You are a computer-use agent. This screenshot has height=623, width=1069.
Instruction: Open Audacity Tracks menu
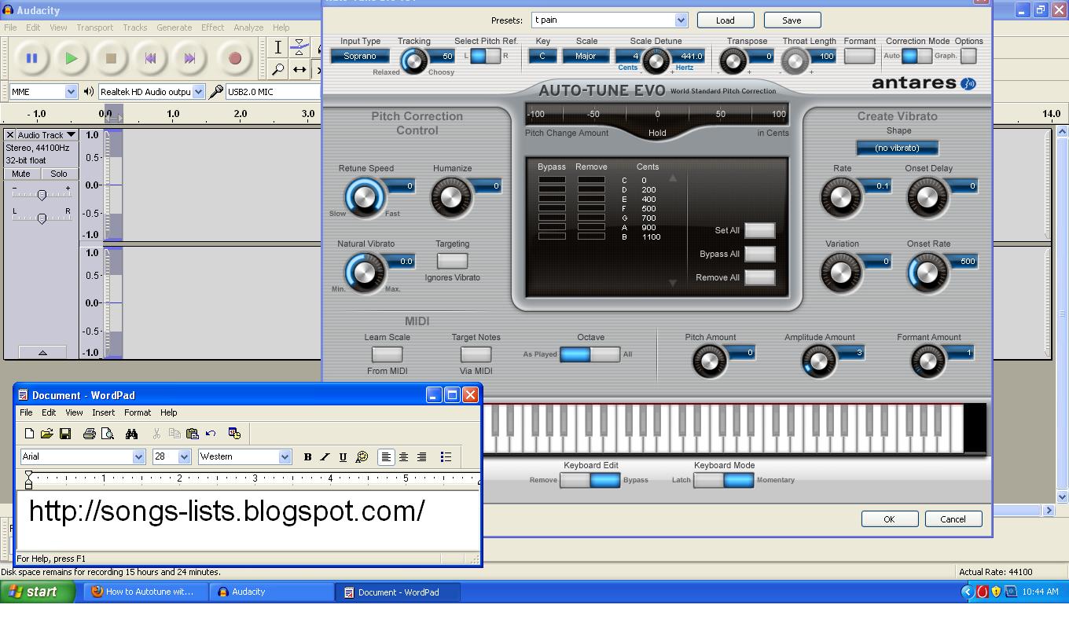click(134, 27)
